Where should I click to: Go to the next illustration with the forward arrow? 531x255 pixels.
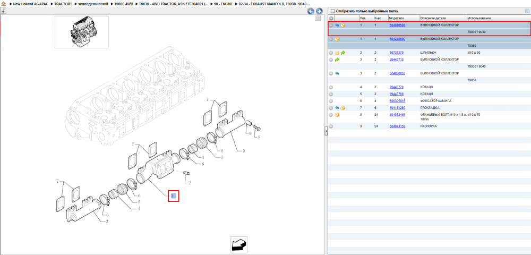point(319,11)
